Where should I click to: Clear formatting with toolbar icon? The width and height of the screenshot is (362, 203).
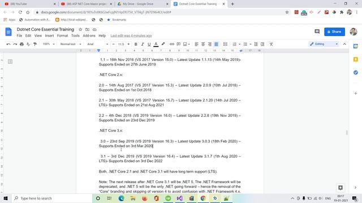pyautogui.click(x=271, y=44)
